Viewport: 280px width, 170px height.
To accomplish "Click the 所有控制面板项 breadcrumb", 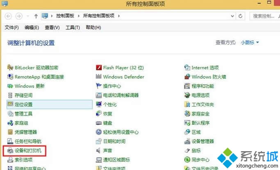I will tap(99, 16).
